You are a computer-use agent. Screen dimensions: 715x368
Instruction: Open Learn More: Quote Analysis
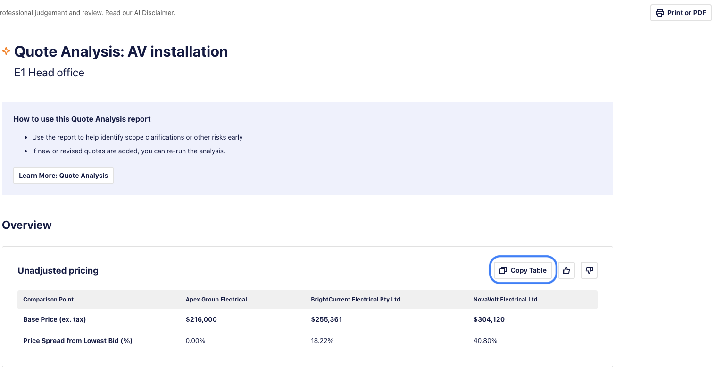pyautogui.click(x=63, y=176)
